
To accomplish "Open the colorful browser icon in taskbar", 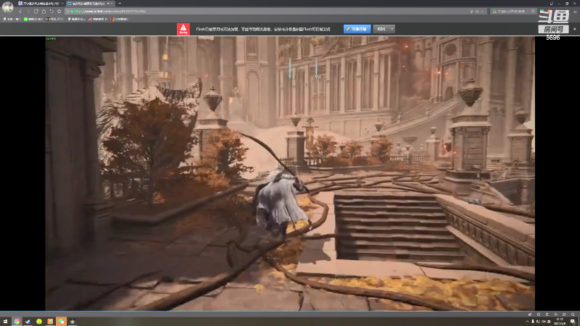I will (17, 322).
